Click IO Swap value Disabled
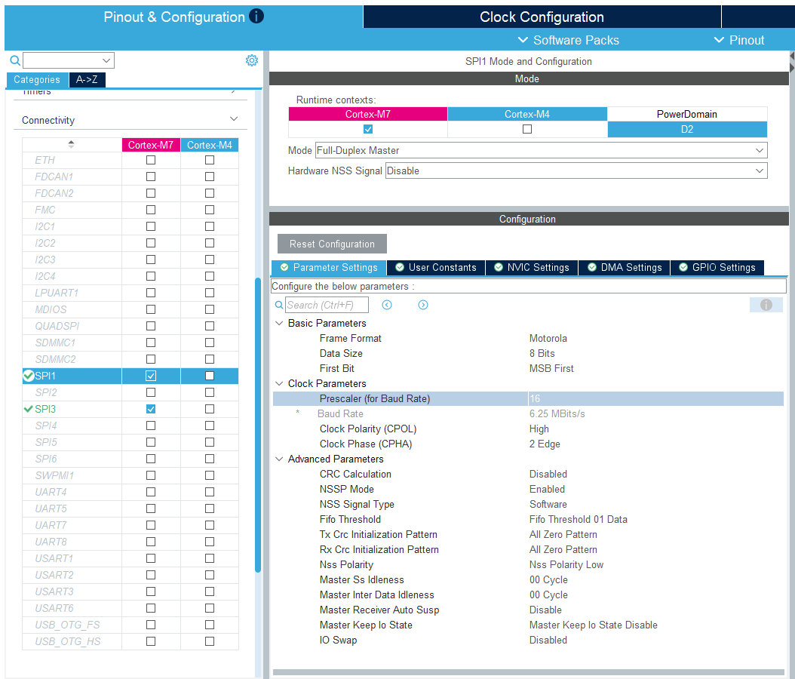Image resolution: width=795 pixels, height=679 pixels. coord(548,641)
